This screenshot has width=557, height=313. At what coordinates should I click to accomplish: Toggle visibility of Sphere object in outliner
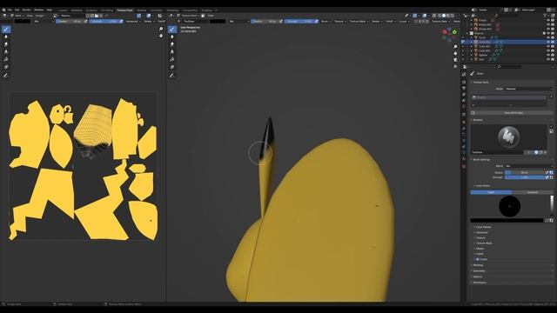pos(548,55)
